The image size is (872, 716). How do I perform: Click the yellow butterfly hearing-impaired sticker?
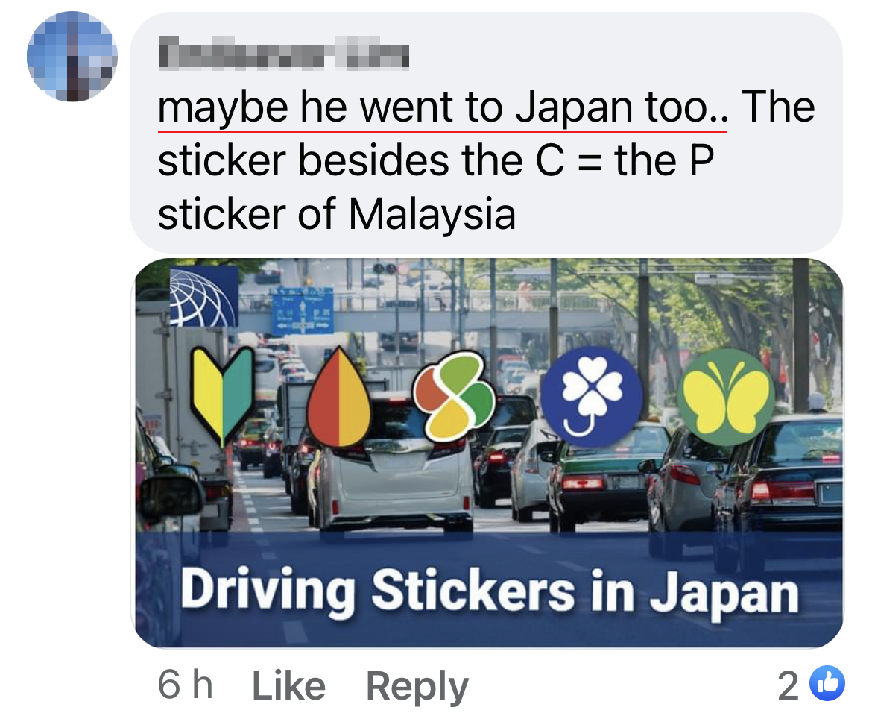(x=726, y=398)
